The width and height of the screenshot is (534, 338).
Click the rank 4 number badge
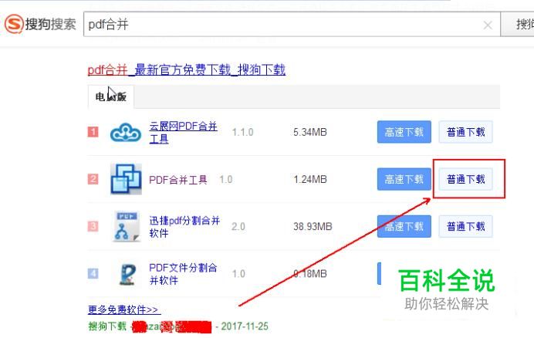[x=93, y=274]
